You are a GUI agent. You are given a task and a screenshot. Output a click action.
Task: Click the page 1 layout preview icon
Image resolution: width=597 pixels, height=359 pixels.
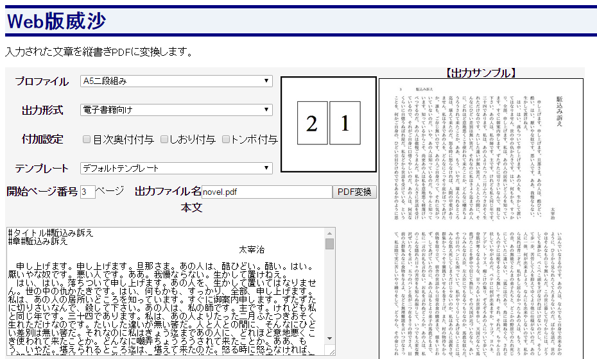click(345, 123)
